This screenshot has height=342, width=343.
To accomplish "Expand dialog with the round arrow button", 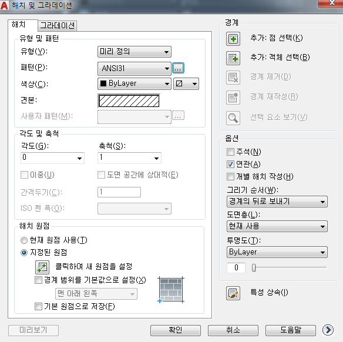I will coord(328,330).
